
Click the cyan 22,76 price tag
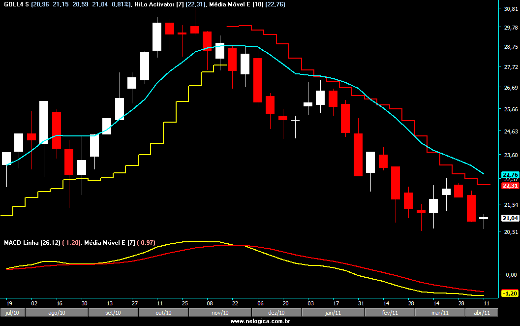(510, 175)
